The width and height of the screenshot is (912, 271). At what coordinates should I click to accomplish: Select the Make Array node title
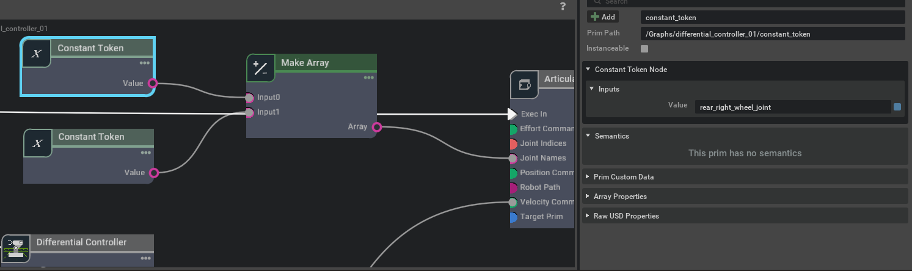point(305,63)
